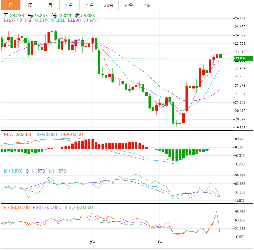
Task: Click the DIFF:0.000 label
Action: coord(45,135)
